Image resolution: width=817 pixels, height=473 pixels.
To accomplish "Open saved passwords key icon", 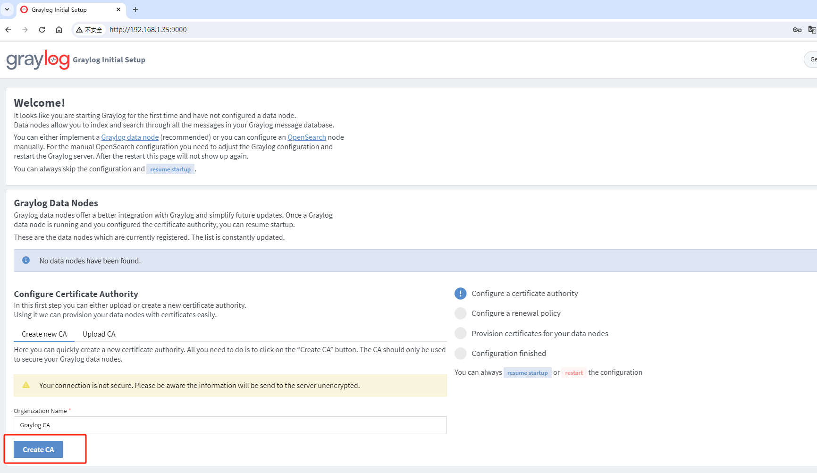I will click(797, 30).
